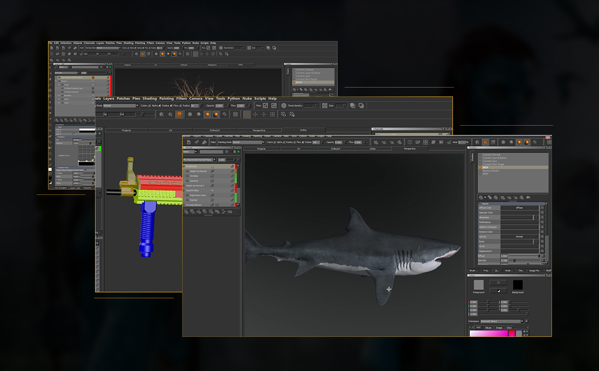The width and height of the screenshot is (599, 371).
Task: Click the Background color swatch
Action: click(518, 285)
